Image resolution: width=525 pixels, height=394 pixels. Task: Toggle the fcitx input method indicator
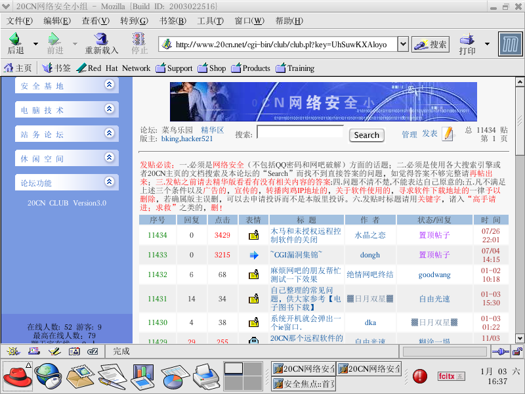click(451, 376)
